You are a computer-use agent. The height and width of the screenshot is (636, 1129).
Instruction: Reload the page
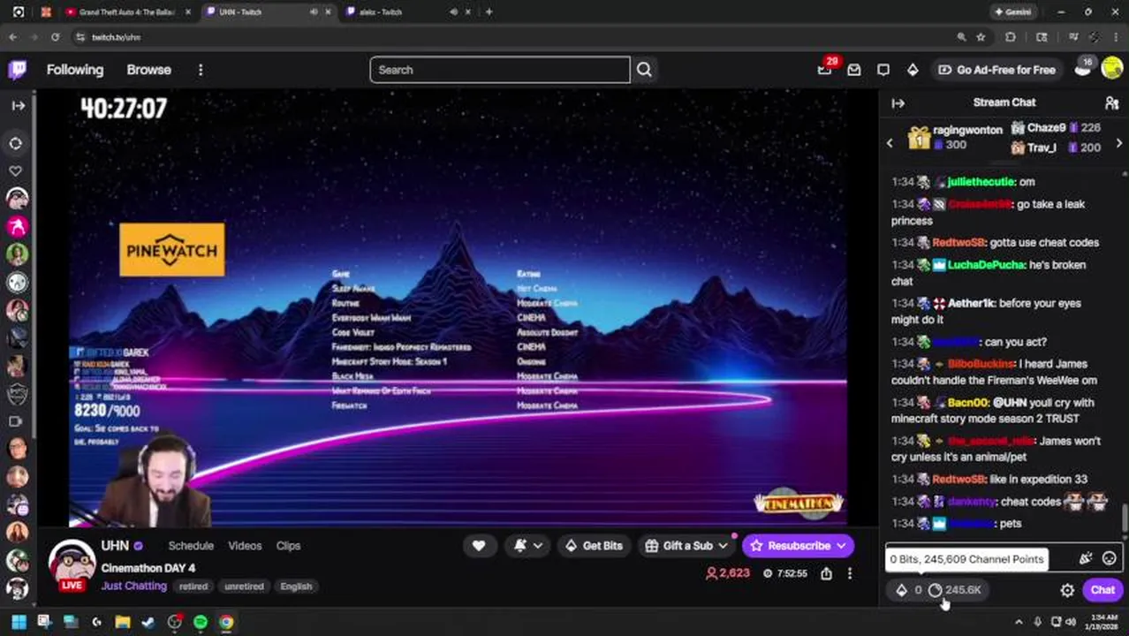tap(55, 37)
